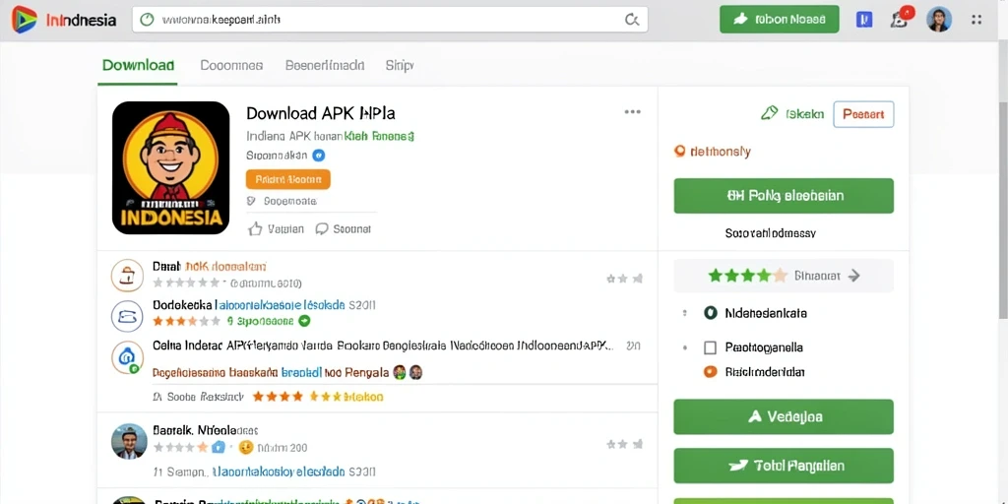Toggle the Paohtoganella checkbox
Viewport: 1008px width, 504px height.
(x=710, y=347)
